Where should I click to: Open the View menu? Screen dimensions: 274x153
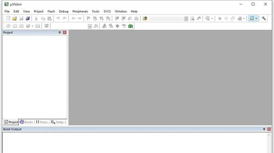26,11
